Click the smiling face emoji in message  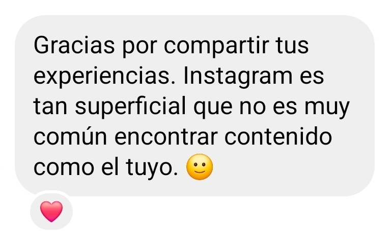[200, 167]
